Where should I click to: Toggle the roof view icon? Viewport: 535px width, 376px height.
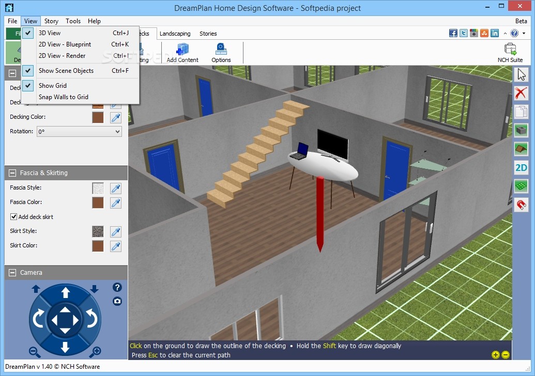point(521,149)
